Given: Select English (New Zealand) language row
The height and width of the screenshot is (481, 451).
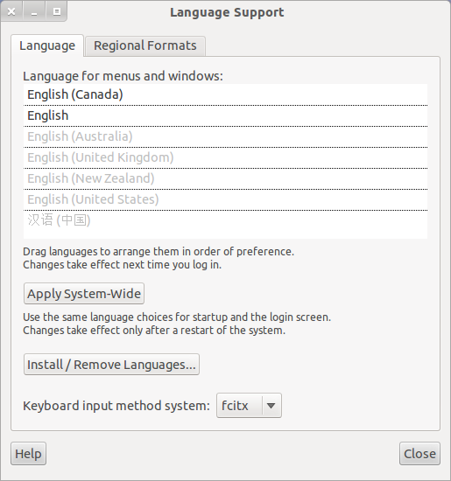Looking at the screenshot, I should click(x=225, y=178).
